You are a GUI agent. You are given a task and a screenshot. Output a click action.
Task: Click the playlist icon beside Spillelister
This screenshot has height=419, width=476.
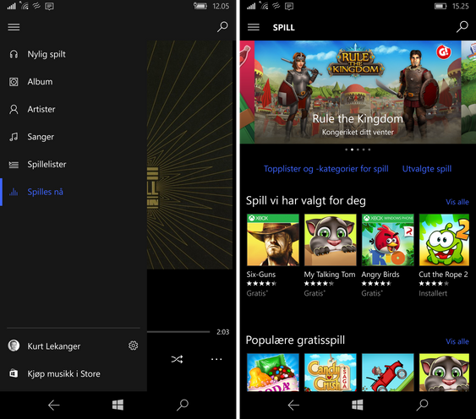[14, 165]
